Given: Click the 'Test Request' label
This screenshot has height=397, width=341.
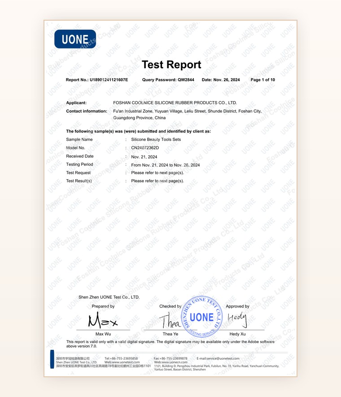Looking at the screenshot, I should pyautogui.click(x=79, y=172).
